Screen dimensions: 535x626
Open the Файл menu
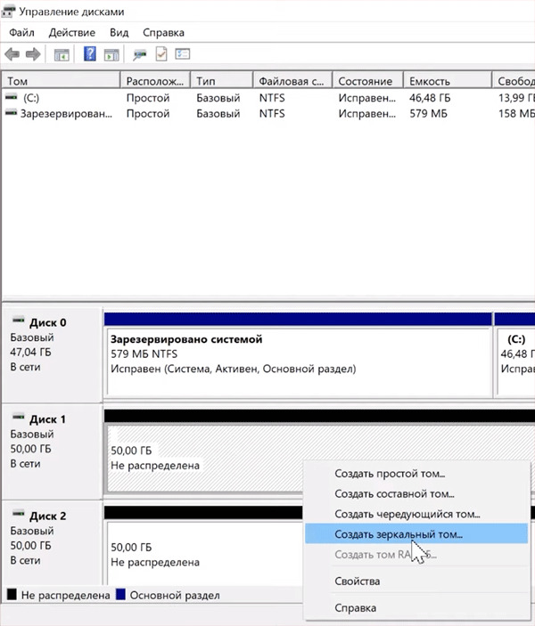(x=21, y=32)
